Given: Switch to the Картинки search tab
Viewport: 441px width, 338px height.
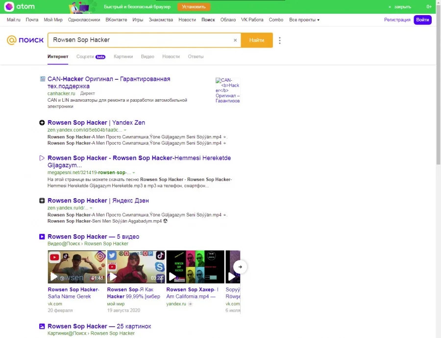Looking at the screenshot, I should [123, 57].
